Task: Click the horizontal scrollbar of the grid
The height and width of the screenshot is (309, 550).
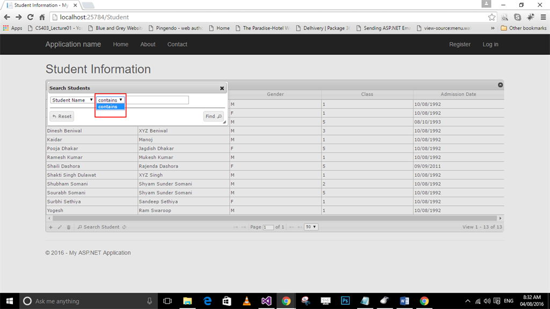Action: pyautogui.click(x=274, y=218)
